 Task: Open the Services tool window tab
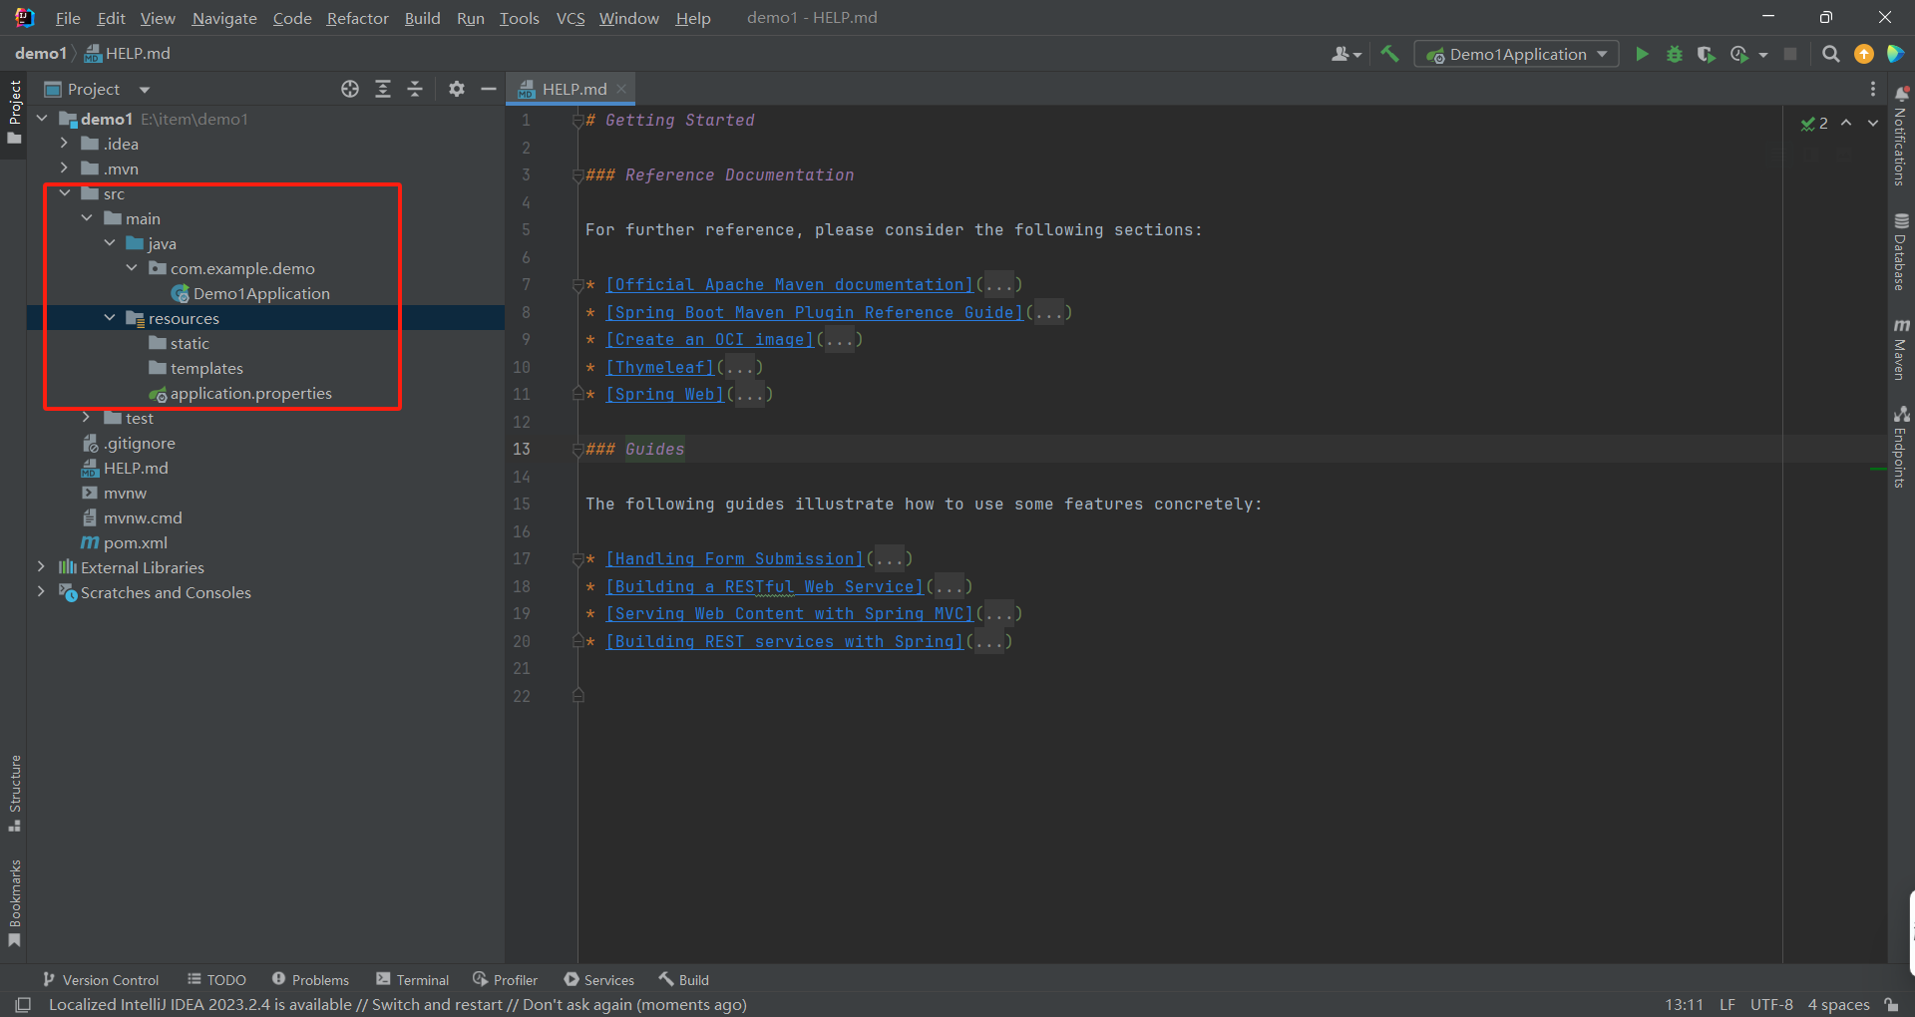[598, 980]
